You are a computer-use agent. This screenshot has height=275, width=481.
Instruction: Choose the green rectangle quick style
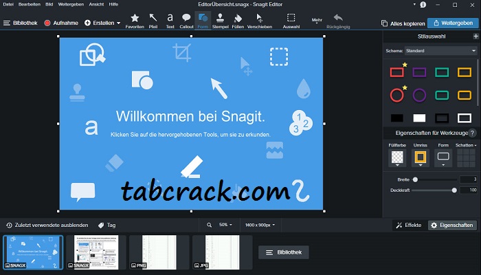pyautogui.click(x=442, y=72)
